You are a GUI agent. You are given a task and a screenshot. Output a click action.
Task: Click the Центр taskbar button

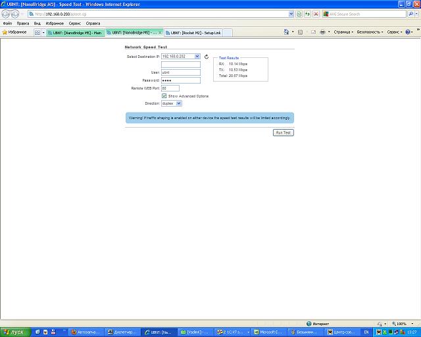coord(342,332)
